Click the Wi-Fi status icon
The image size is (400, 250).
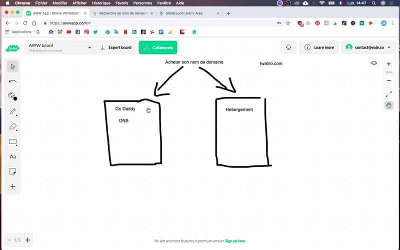click(322, 3)
